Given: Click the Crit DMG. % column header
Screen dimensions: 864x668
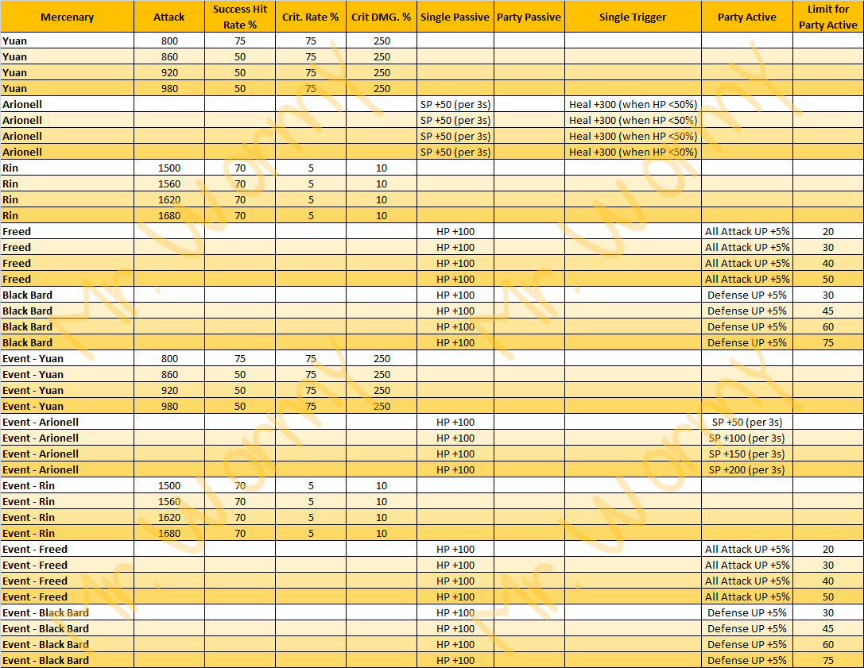Looking at the screenshot, I should 382,17.
